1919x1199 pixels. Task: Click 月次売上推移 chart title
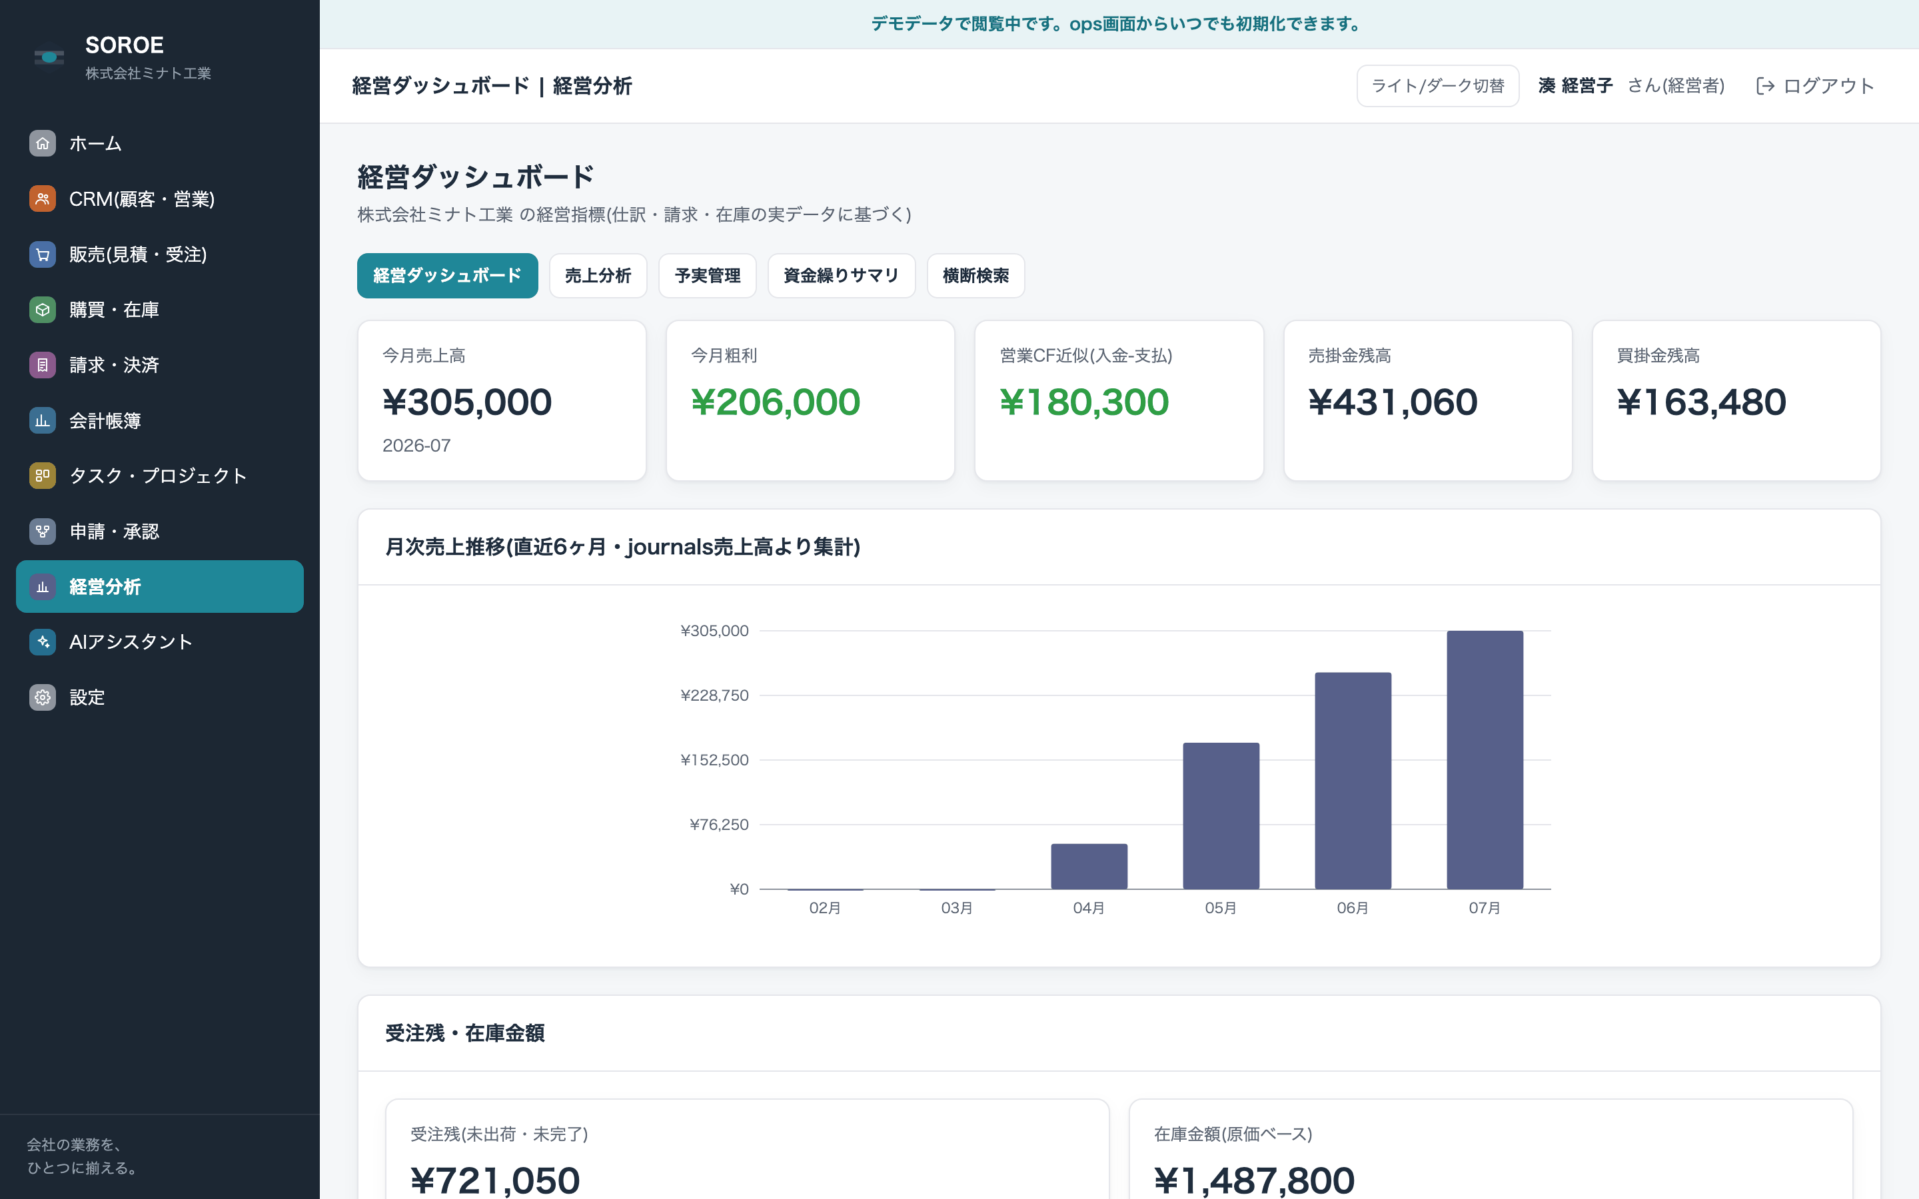[x=622, y=547]
